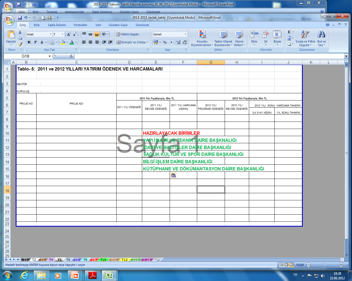The image size is (352, 281).
Task: Click zoom out minus button
Action: (309, 265)
